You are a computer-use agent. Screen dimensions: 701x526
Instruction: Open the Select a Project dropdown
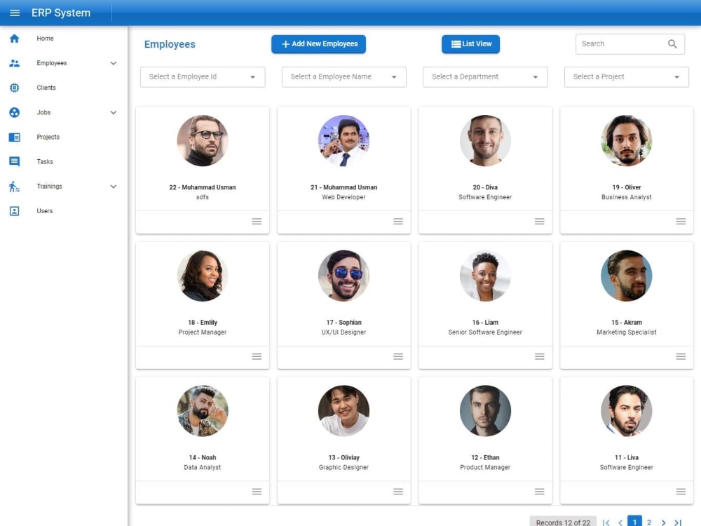click(x=626, y=77)
